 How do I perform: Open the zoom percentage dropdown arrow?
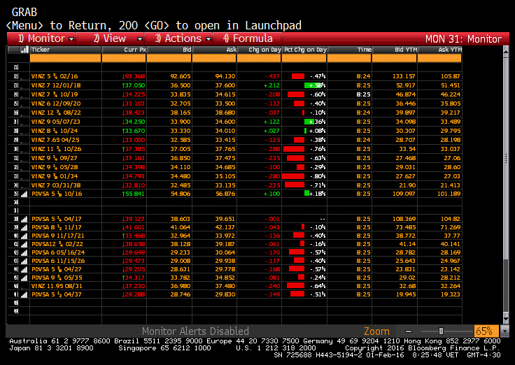[505, 331]
